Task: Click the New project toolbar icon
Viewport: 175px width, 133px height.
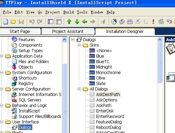Action: 5,22
